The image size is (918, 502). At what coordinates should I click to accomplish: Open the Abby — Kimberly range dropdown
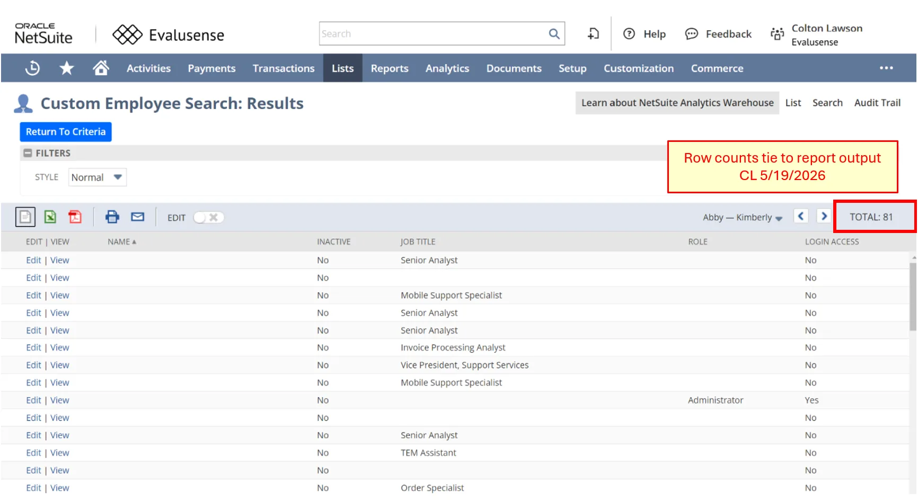(743, 218)
